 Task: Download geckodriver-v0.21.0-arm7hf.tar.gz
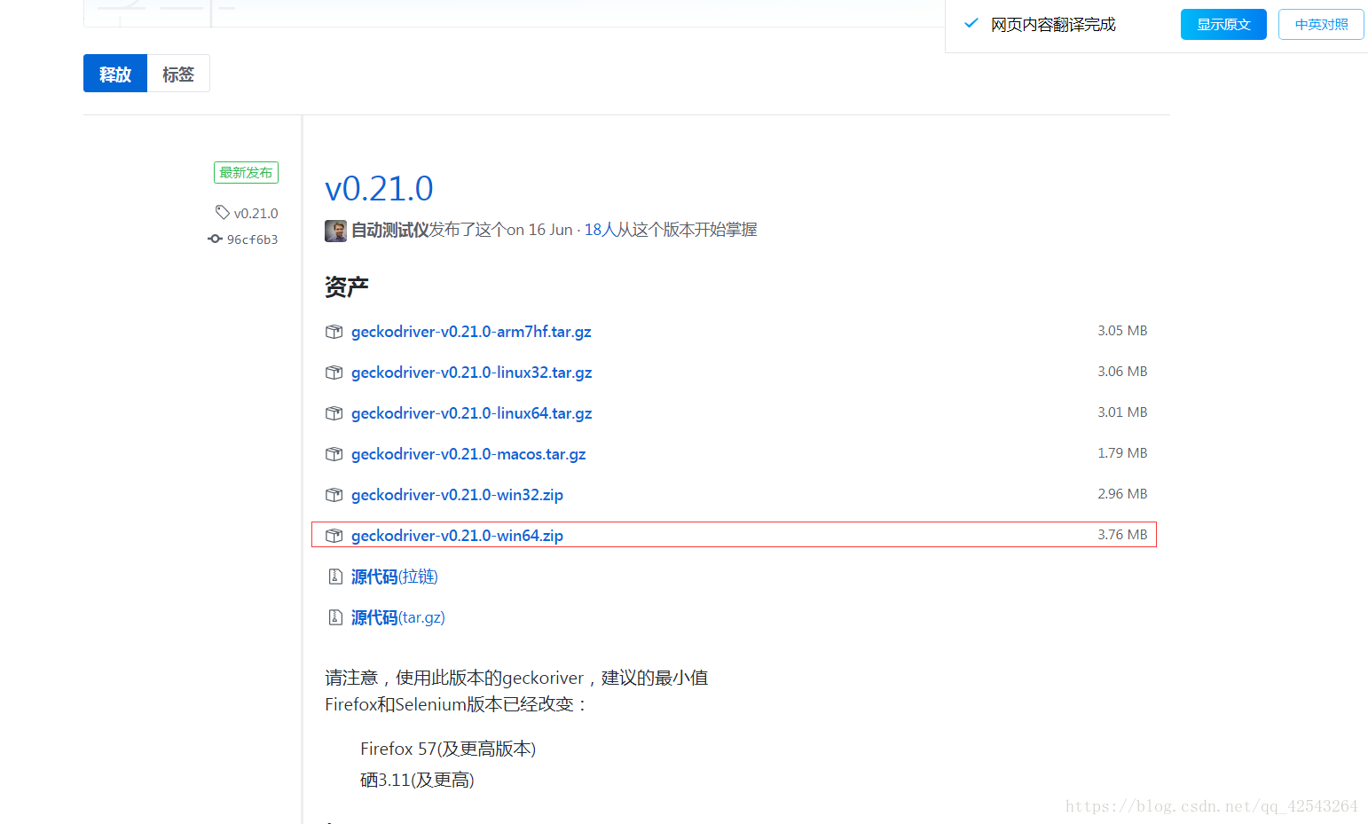tap(471, 332)
